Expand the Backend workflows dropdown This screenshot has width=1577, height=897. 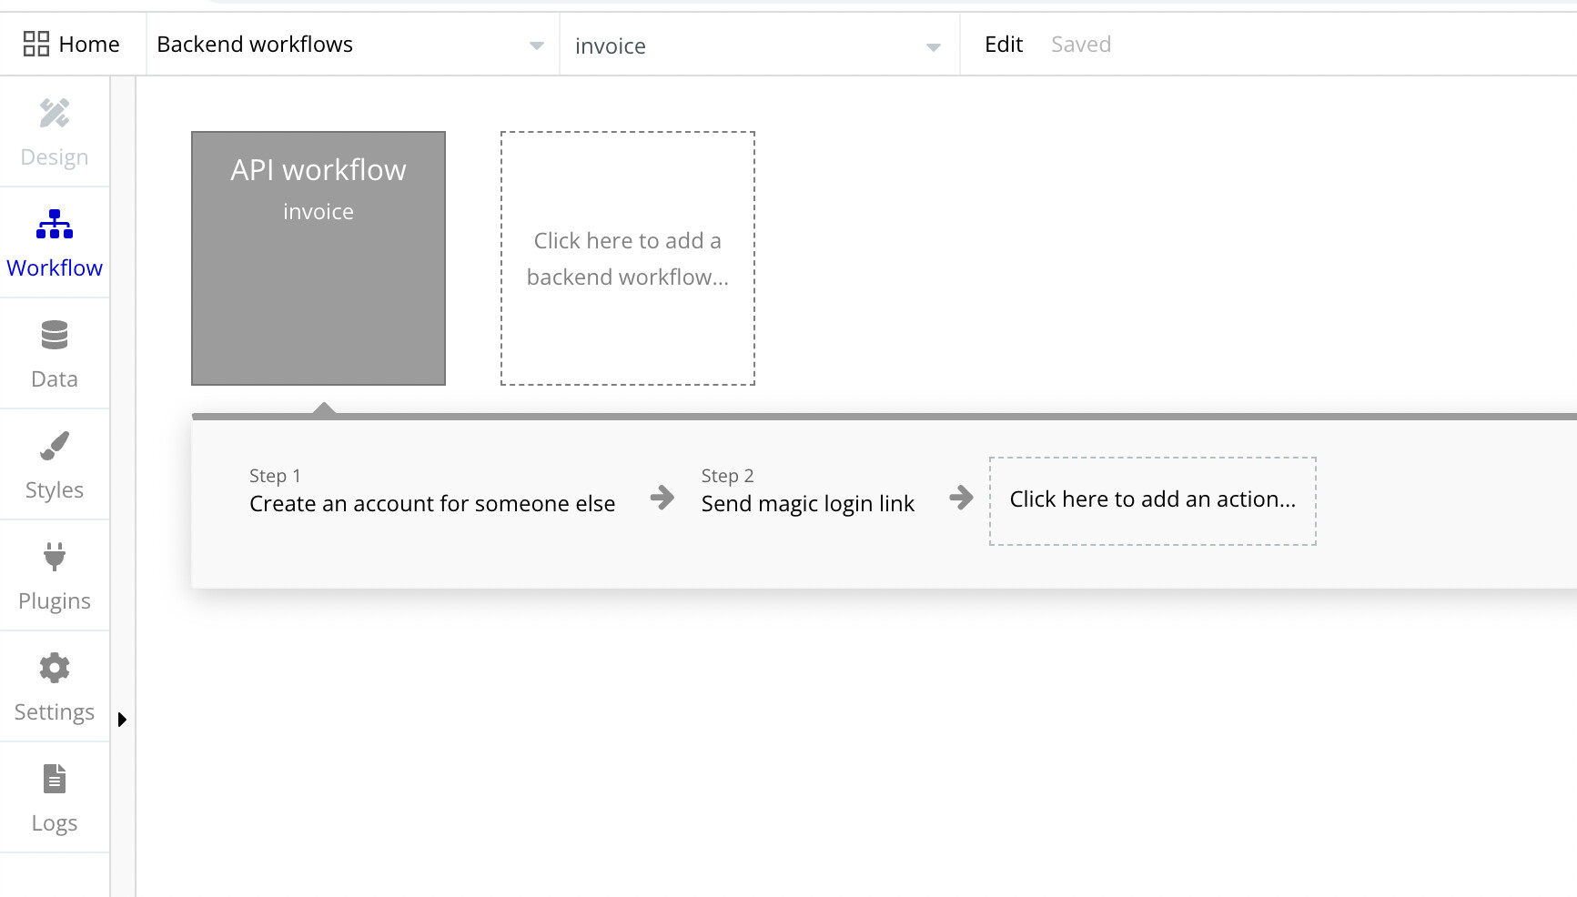click(536, 45)
